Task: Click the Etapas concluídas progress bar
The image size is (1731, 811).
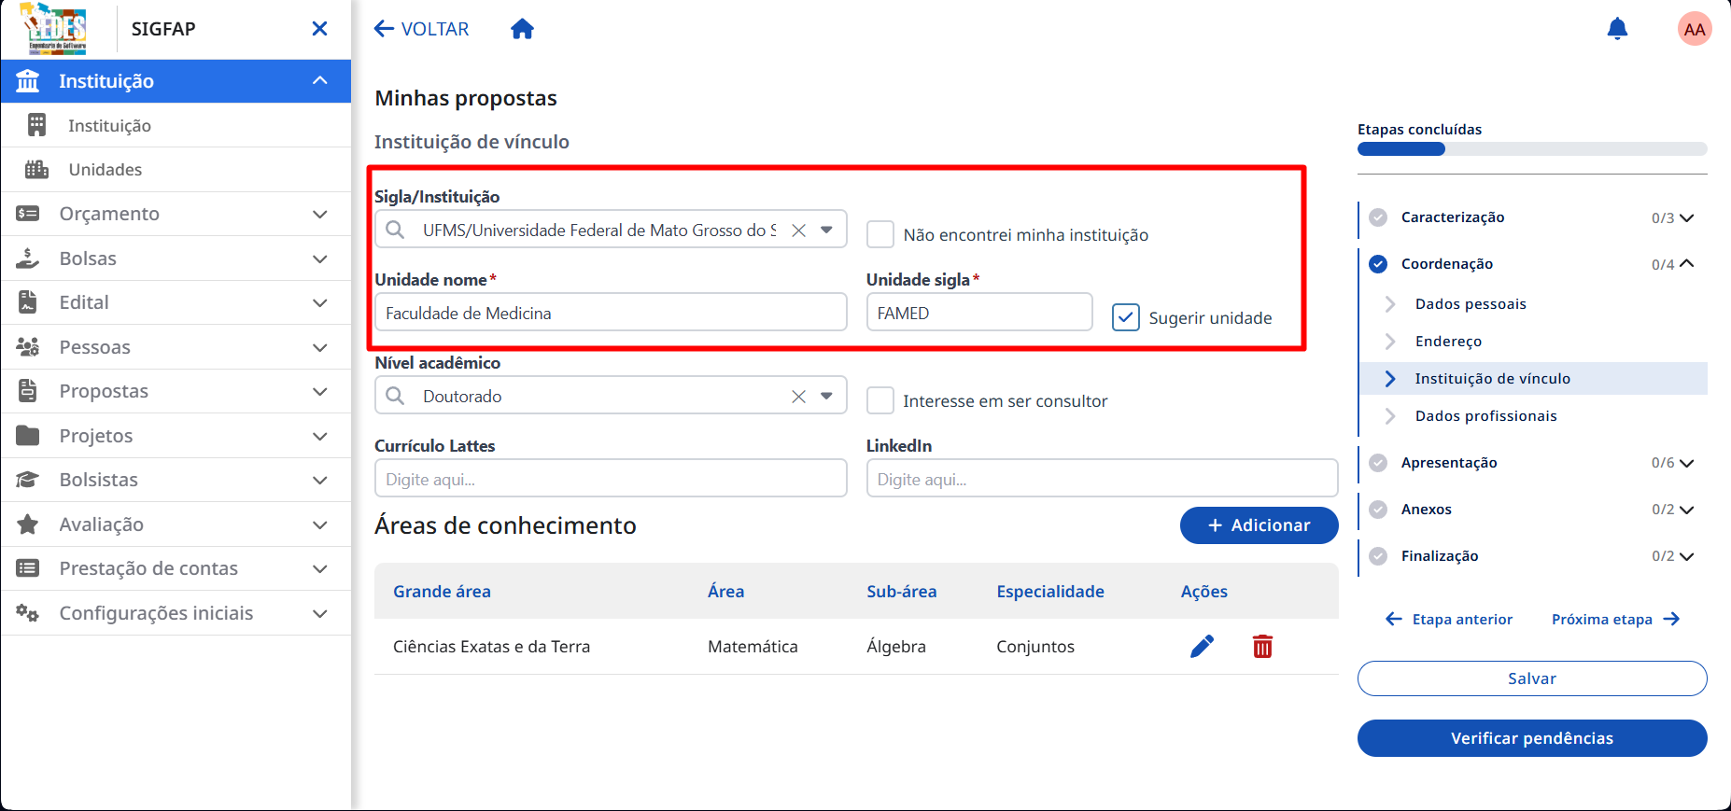Action: pyautogui.click(x=1532, y=149)
